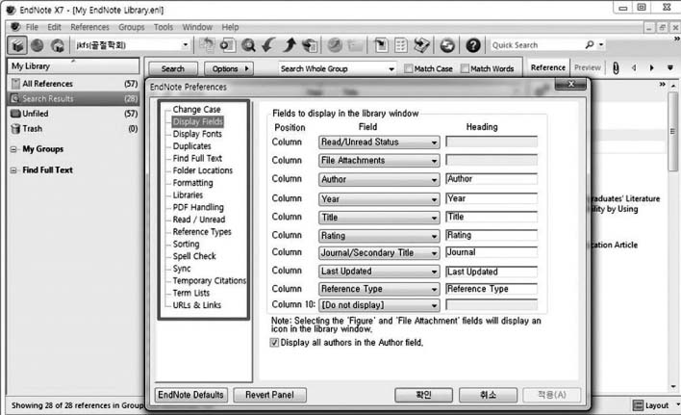Open the Last Updated field dropdown

click(379, 272)
